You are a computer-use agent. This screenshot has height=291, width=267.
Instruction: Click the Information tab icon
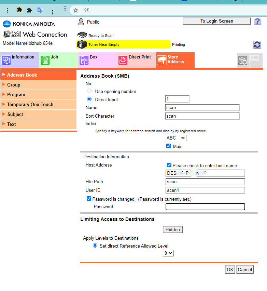coord(6,60)
